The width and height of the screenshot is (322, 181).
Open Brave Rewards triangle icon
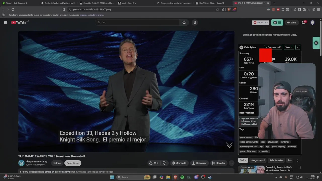(x=234, y=9)
